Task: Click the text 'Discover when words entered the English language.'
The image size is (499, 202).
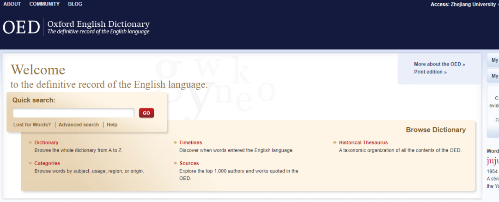Action: [x=237, y=150]
